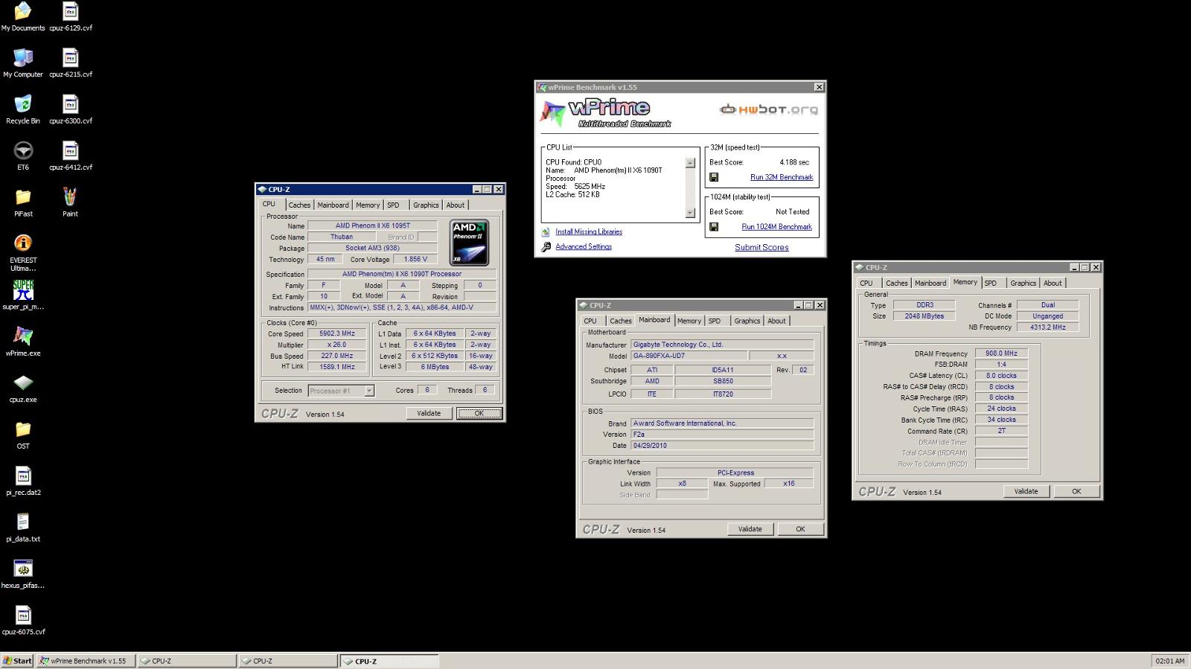Image resolution: width=1191 pixels, height=669 pixels.
Task: Open About tab in Memory window
Action: (x=1053, y=284)
